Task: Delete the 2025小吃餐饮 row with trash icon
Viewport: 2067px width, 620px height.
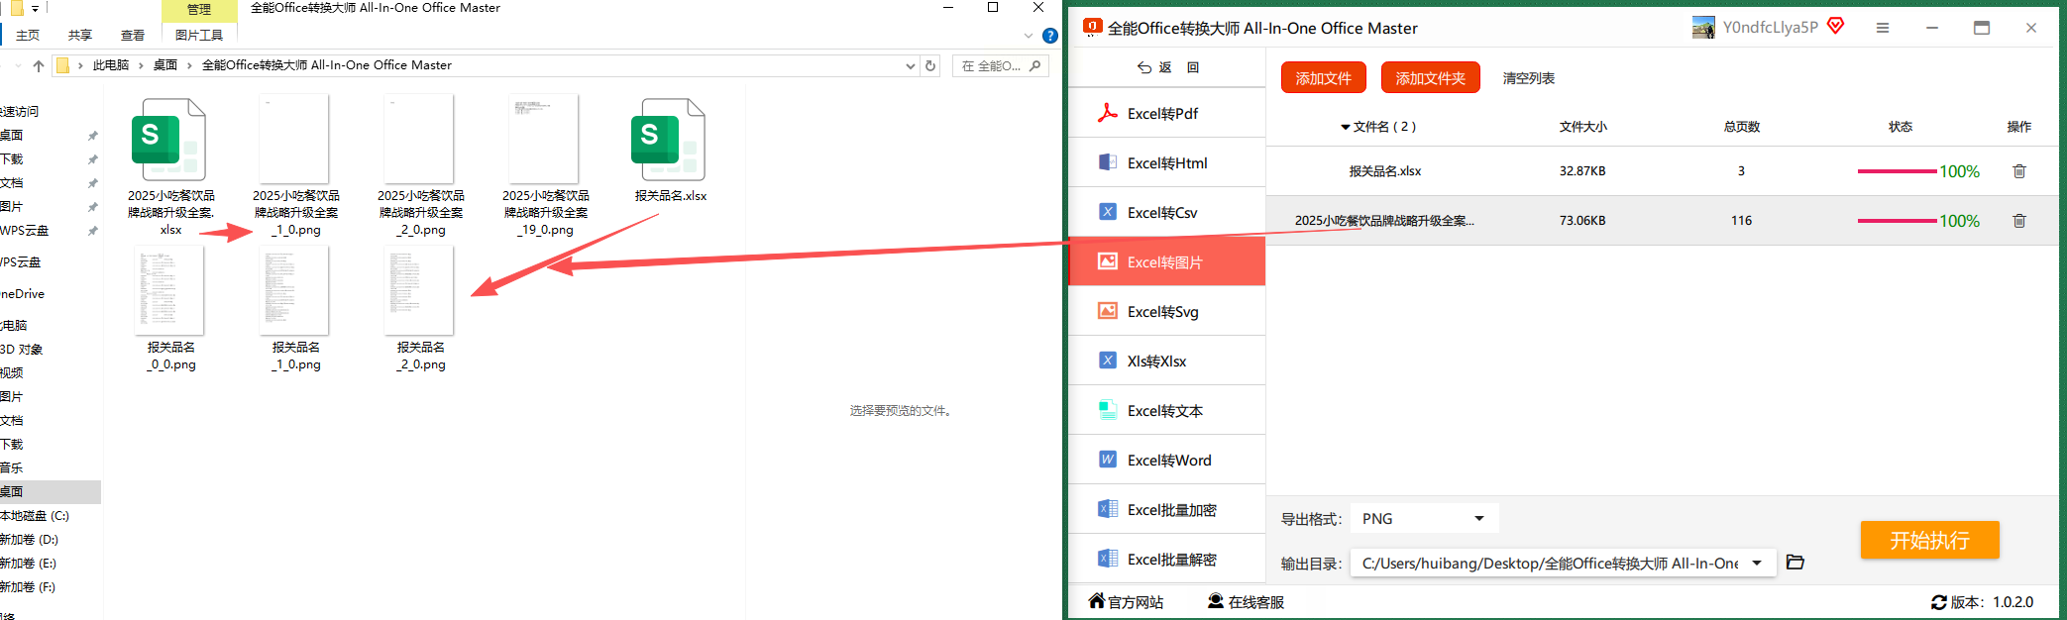Action: pos(2018,221)
